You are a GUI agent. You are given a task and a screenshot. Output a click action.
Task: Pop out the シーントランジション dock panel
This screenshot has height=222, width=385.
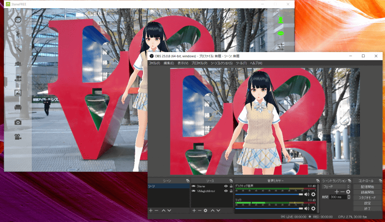[x=349, y=181]
